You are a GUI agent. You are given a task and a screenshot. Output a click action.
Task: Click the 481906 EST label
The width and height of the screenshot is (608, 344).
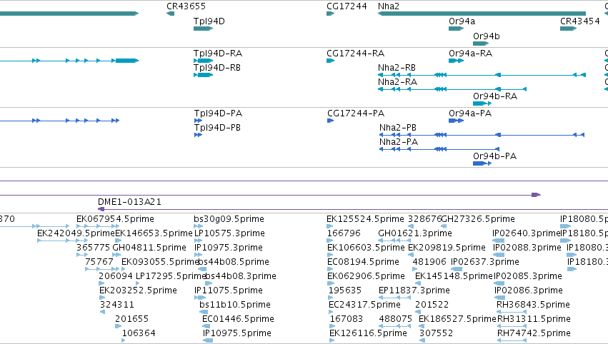429,262
